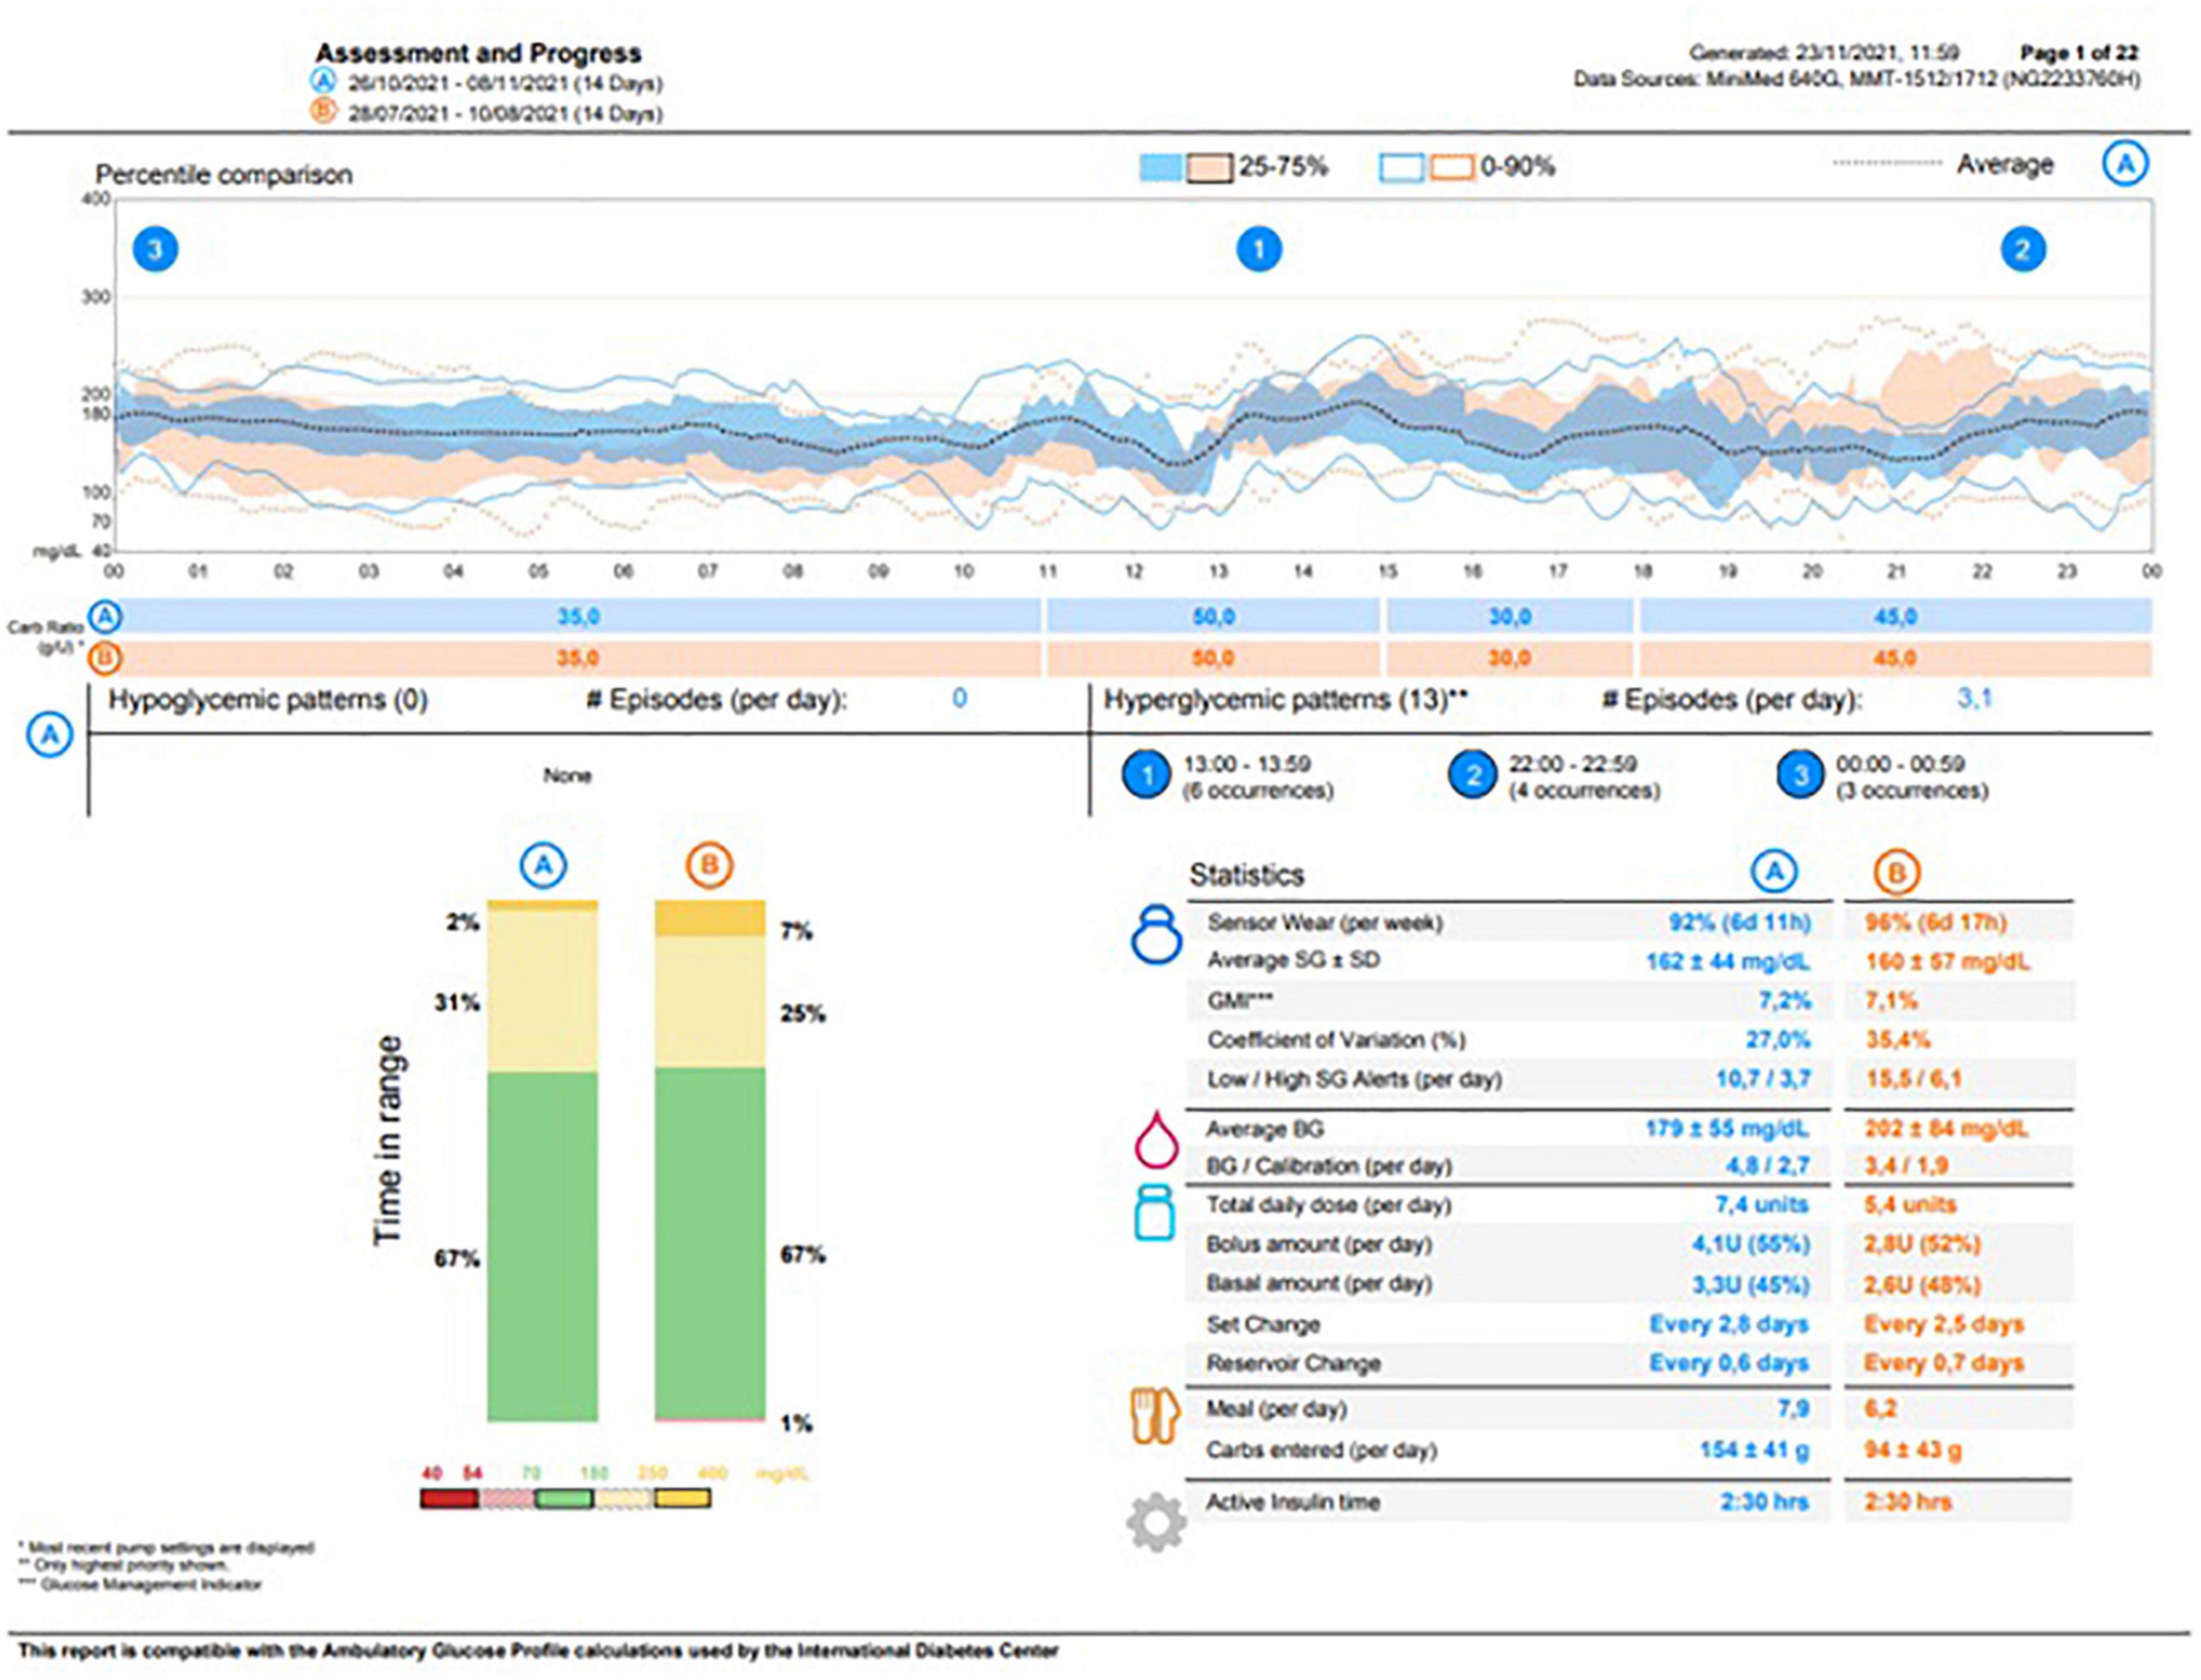Click the 3,1 episodes per day value
Screen dimensions: 2201x1680
point(1974,698)
